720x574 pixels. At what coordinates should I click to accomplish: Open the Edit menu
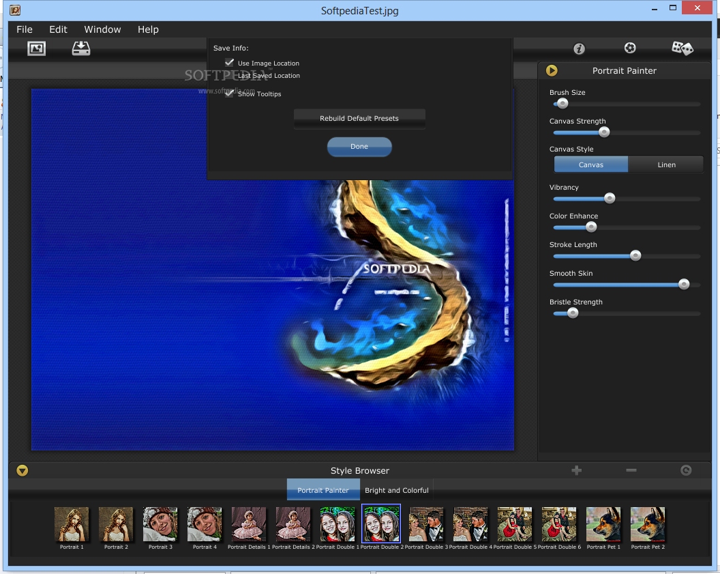coord(59,29)
